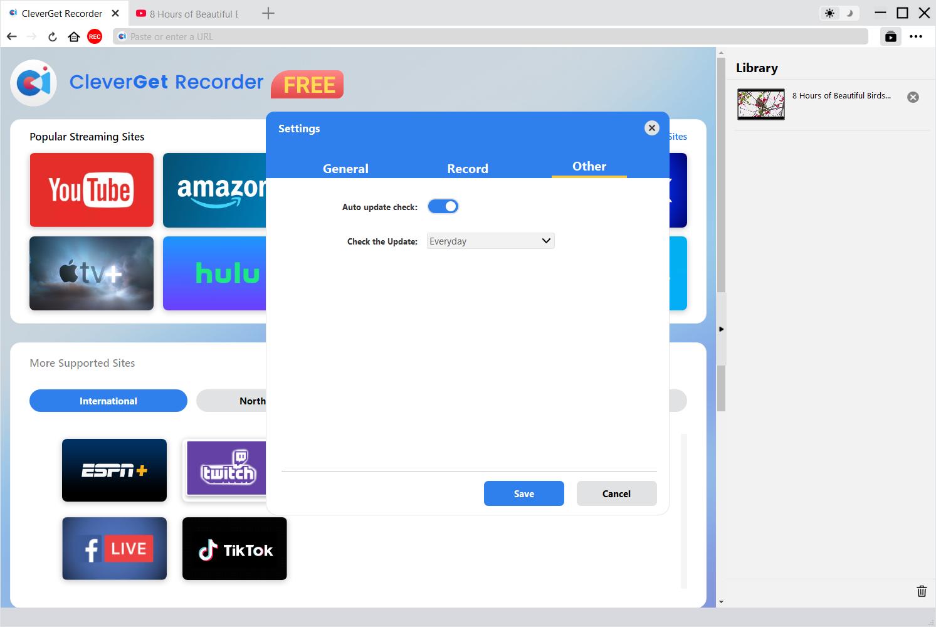Cancel the settings dialog
The image size is (936, 627).
(x=617, y=493)
